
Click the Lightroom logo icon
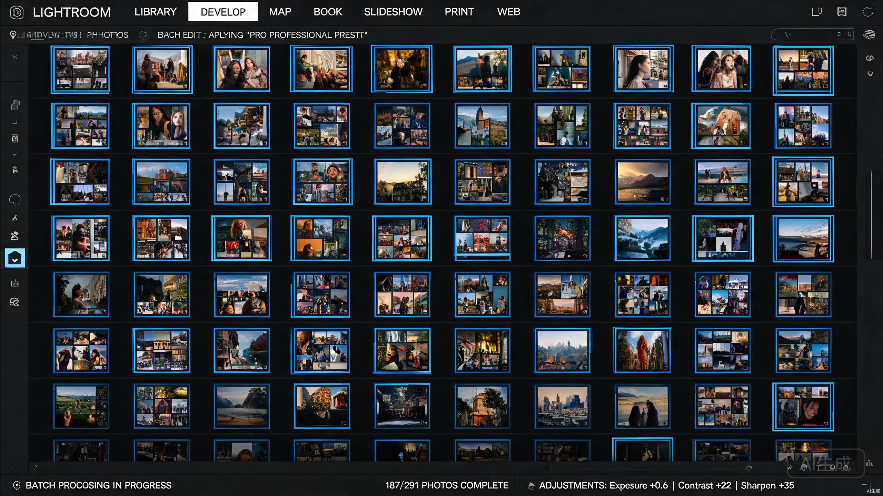pos(17,12)
